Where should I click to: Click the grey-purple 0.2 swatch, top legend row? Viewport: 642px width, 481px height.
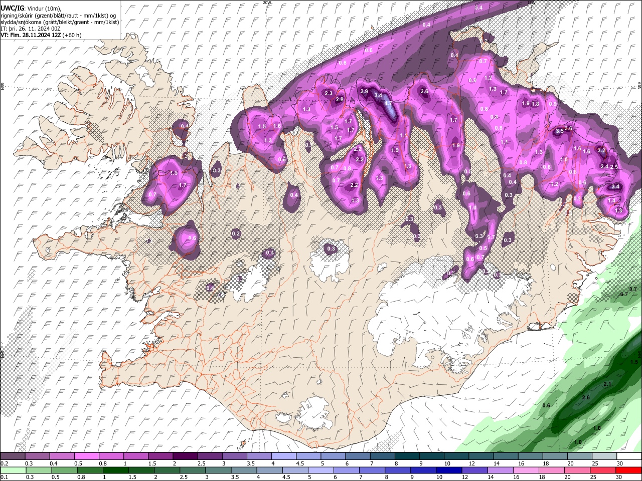(x=13, y=456)
